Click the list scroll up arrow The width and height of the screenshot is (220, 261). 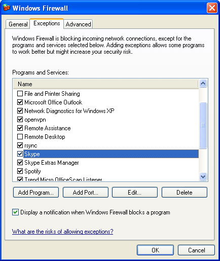point(203,83)
